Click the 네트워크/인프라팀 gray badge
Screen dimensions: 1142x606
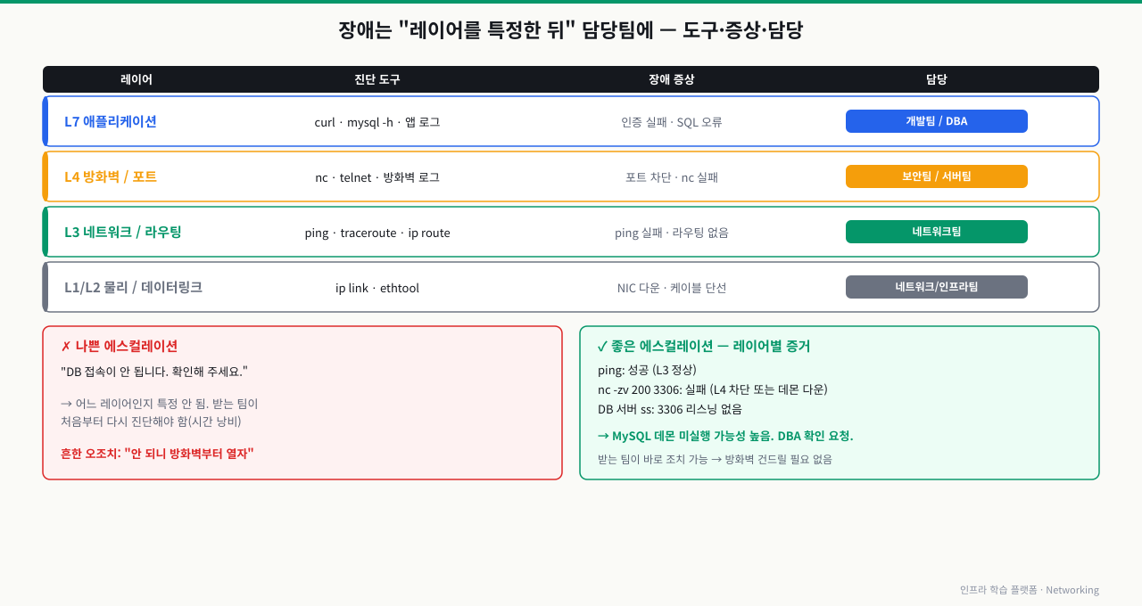(x=936, y=287)
